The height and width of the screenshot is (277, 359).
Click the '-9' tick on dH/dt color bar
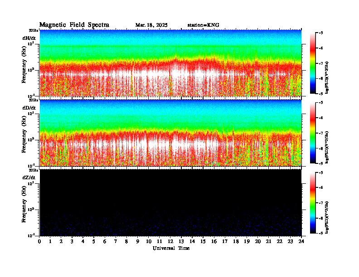click(321, 94)
